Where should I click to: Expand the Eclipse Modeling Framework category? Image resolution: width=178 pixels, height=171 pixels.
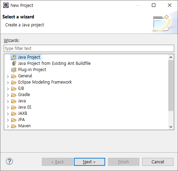tap(8, 83)
